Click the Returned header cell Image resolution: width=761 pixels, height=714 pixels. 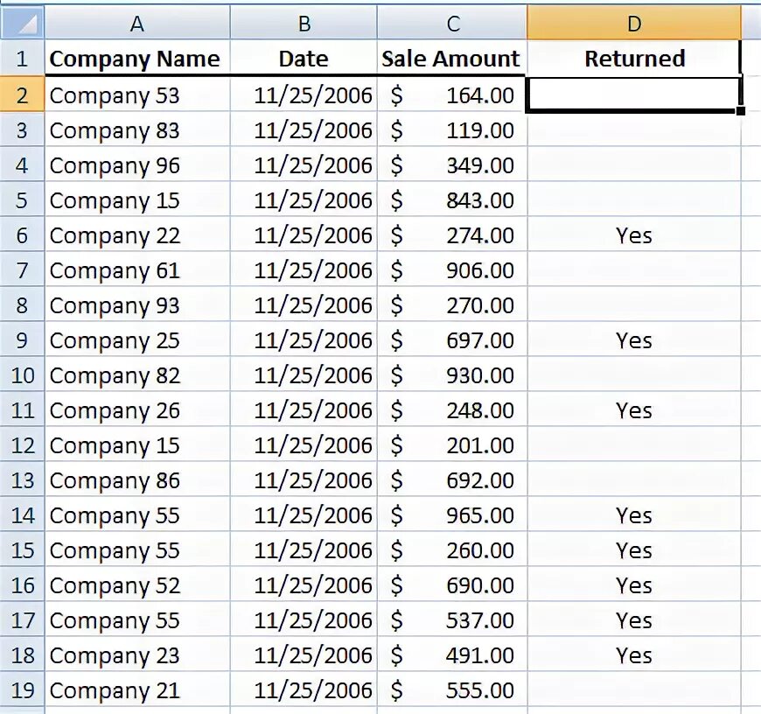coord(634,59)
